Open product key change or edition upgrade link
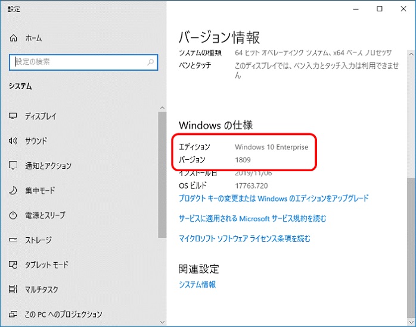 click(x=274, y=198)
